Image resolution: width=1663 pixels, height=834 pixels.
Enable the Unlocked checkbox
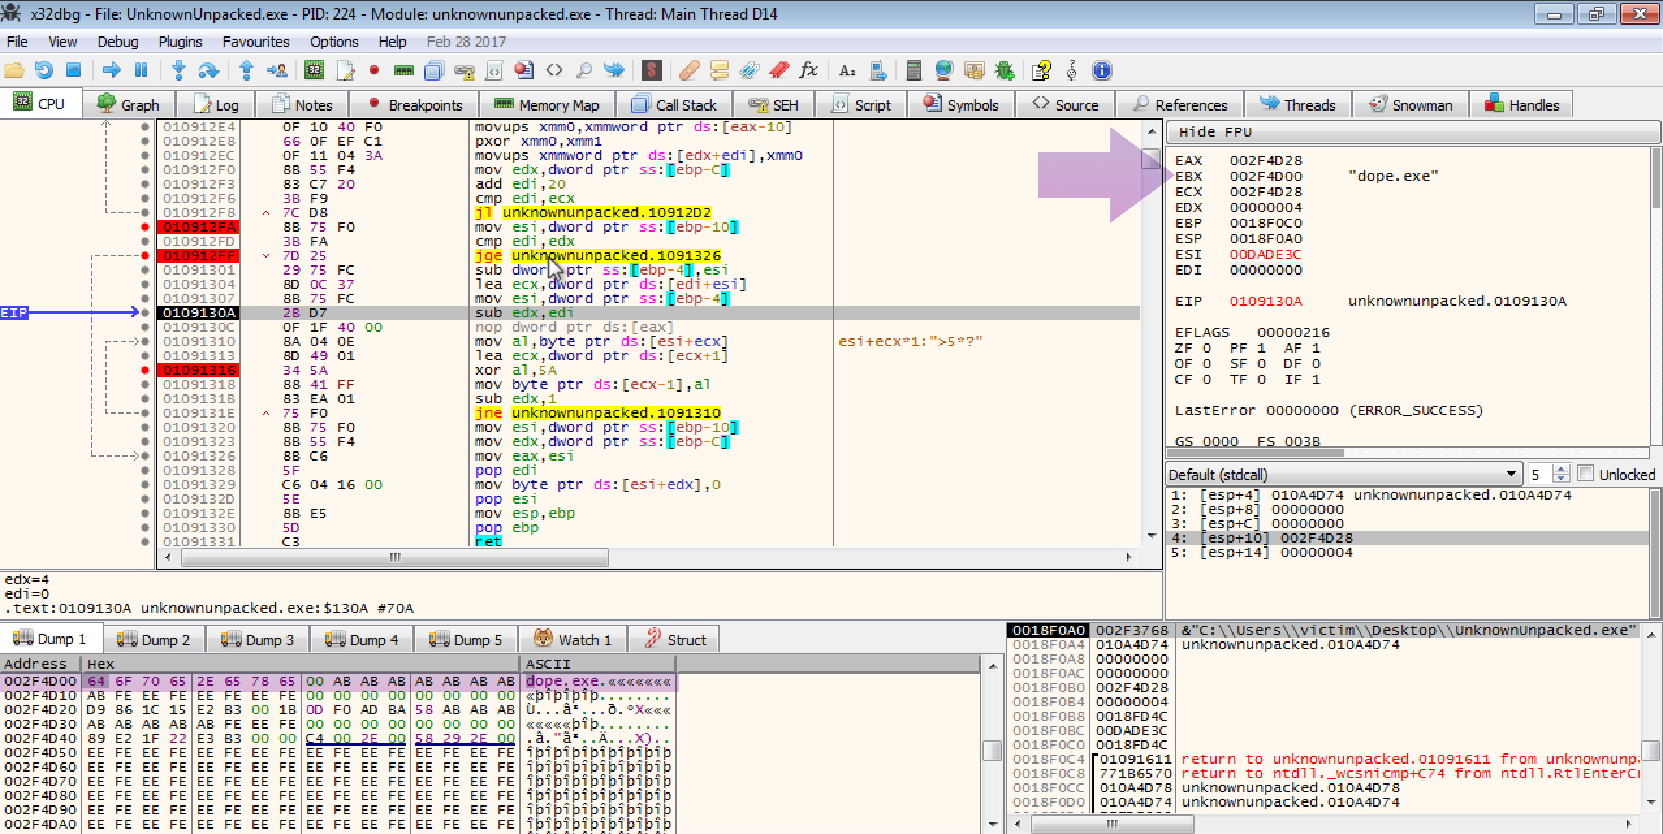click(x=1586, y=474)
